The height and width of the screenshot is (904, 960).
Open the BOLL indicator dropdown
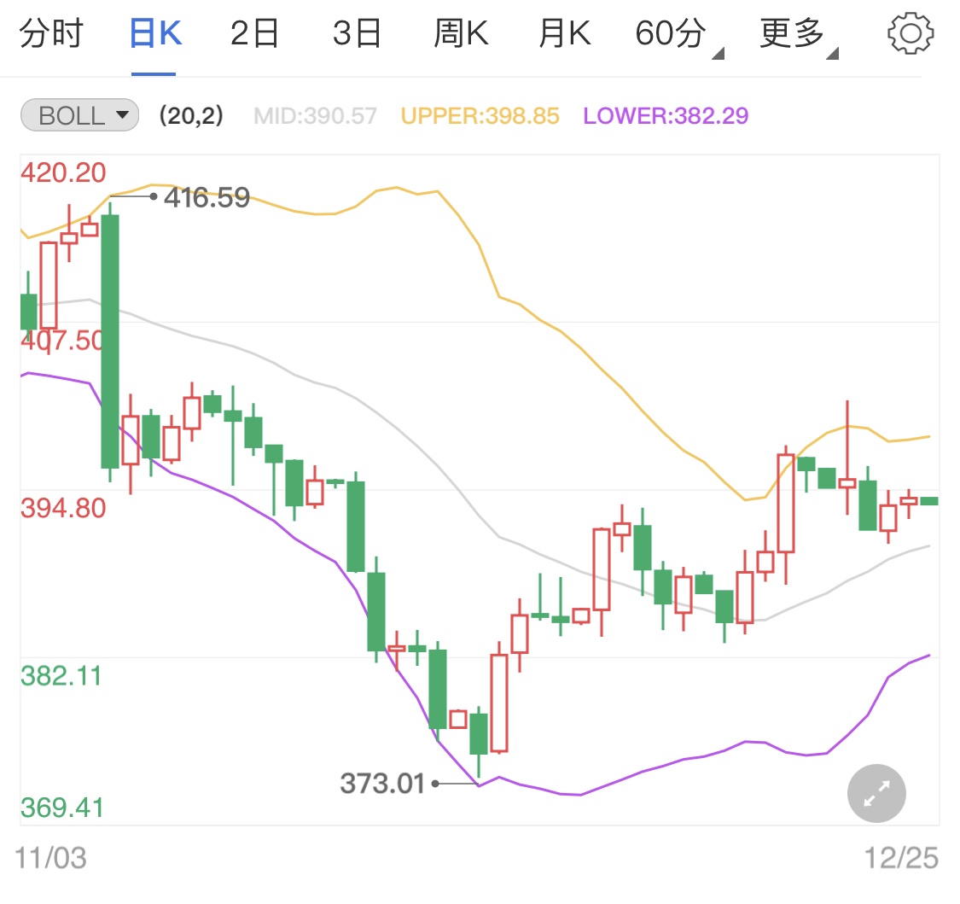[x=79, y=115]
